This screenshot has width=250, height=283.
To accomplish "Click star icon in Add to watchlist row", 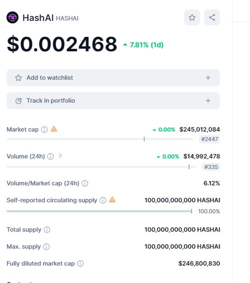I will (18, 78).
